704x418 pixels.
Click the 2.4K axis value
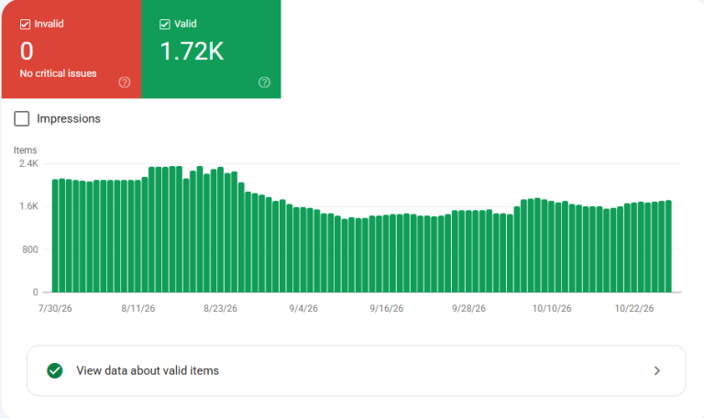28,163
